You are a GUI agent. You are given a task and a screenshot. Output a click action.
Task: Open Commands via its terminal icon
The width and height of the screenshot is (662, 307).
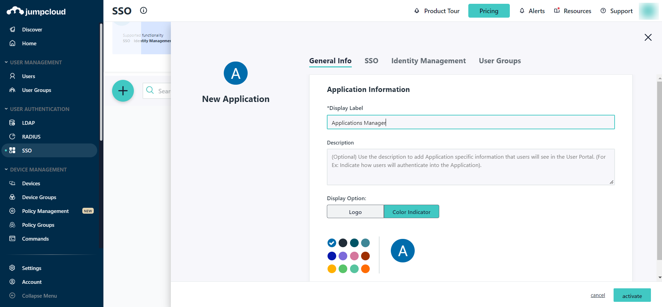pos(12,239)
